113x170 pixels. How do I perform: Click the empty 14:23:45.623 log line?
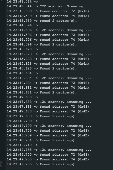[x=22, y=49]
